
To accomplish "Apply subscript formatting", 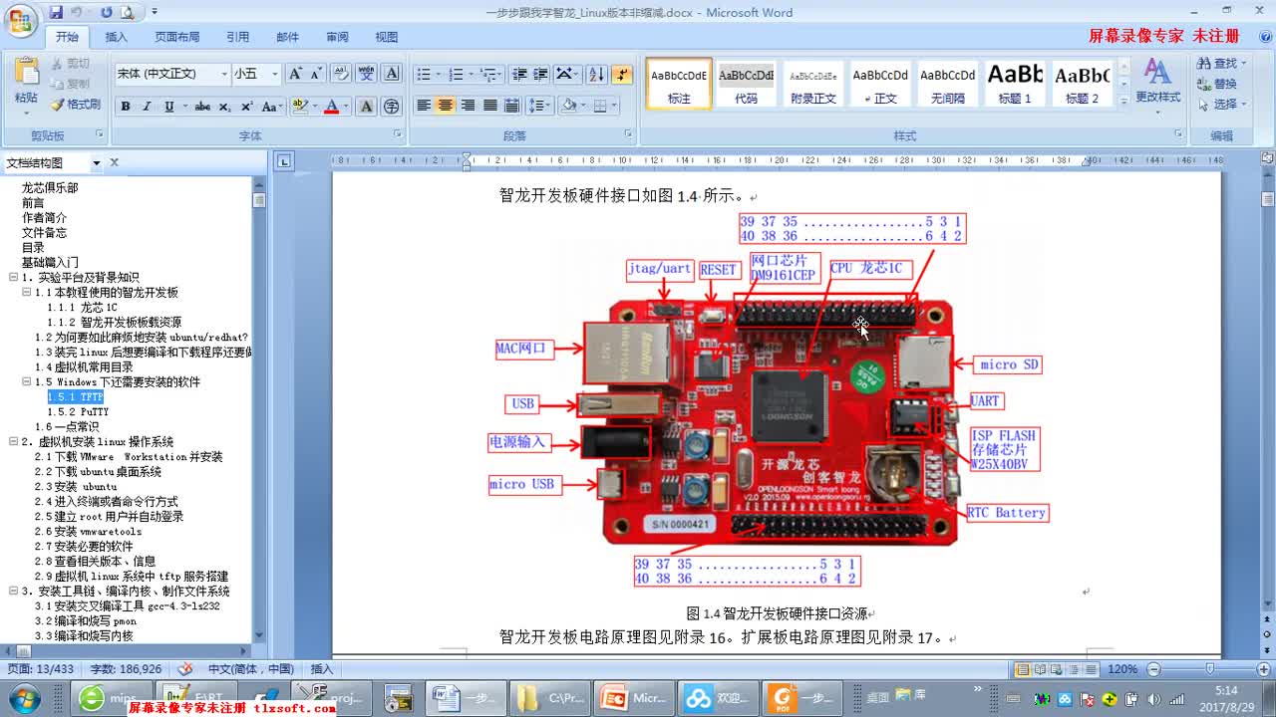I will click(x=225, y=106).
